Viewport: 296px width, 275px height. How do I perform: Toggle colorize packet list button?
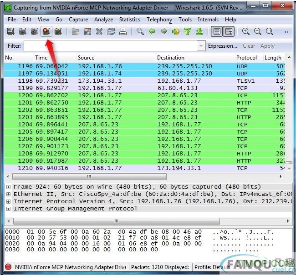217,31
